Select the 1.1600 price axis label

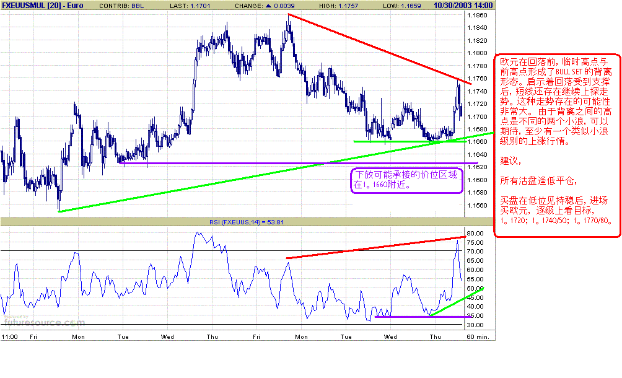click(477, 180)
